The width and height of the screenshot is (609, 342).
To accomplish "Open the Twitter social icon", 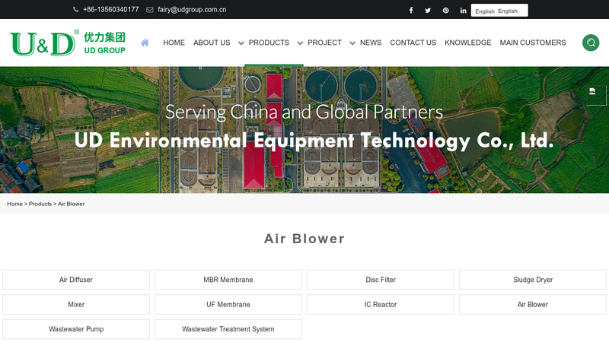I will point(428,11).
